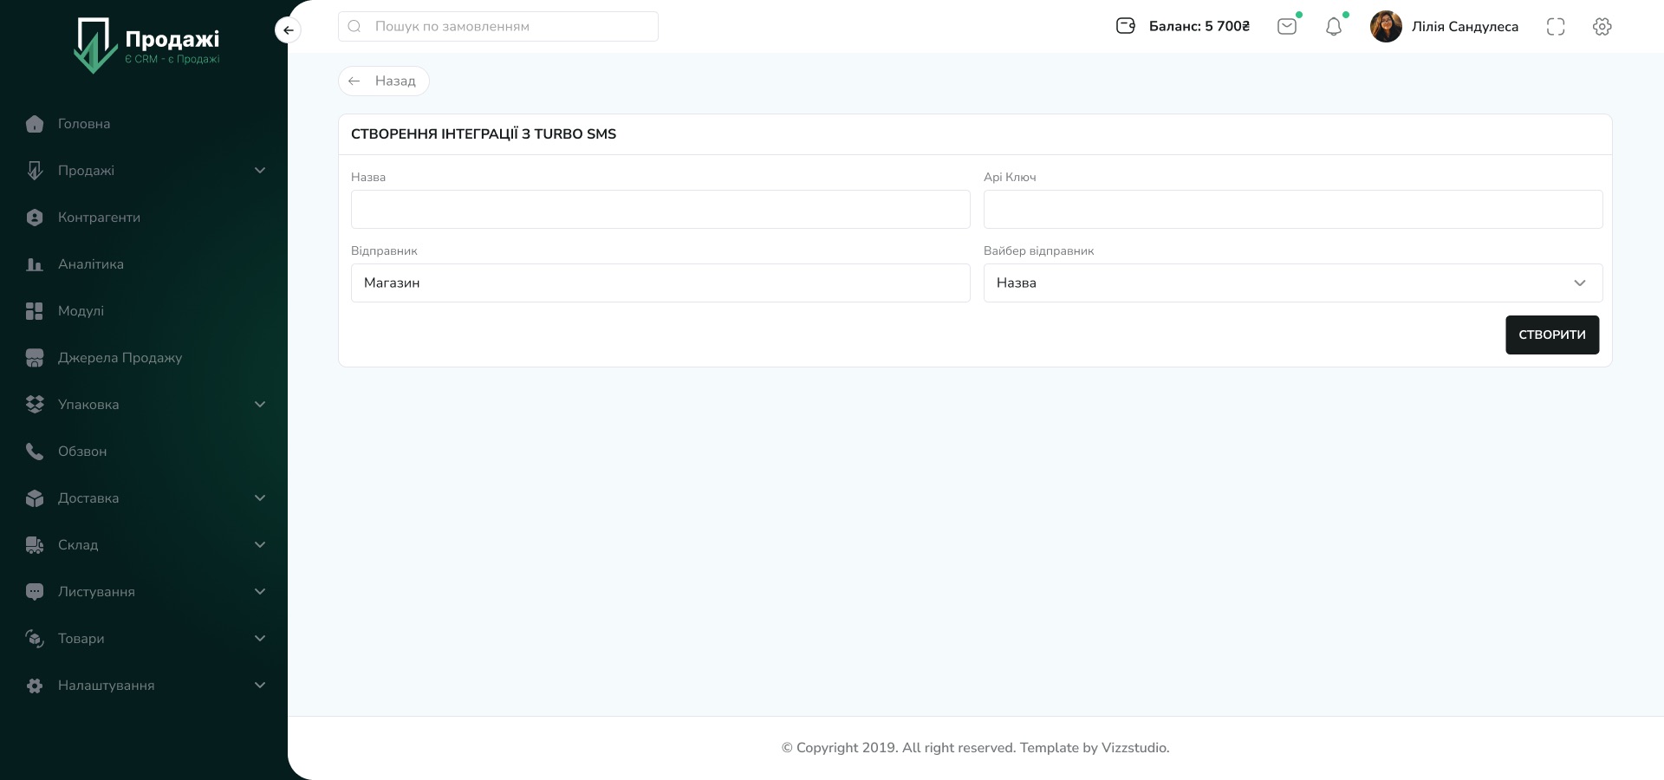Click the user avatar photo

[1386, 27]
